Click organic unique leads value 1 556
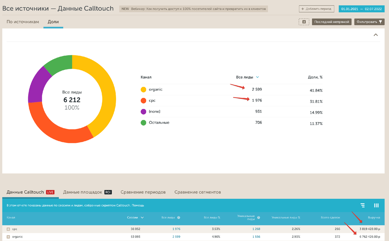 (256, 237)
